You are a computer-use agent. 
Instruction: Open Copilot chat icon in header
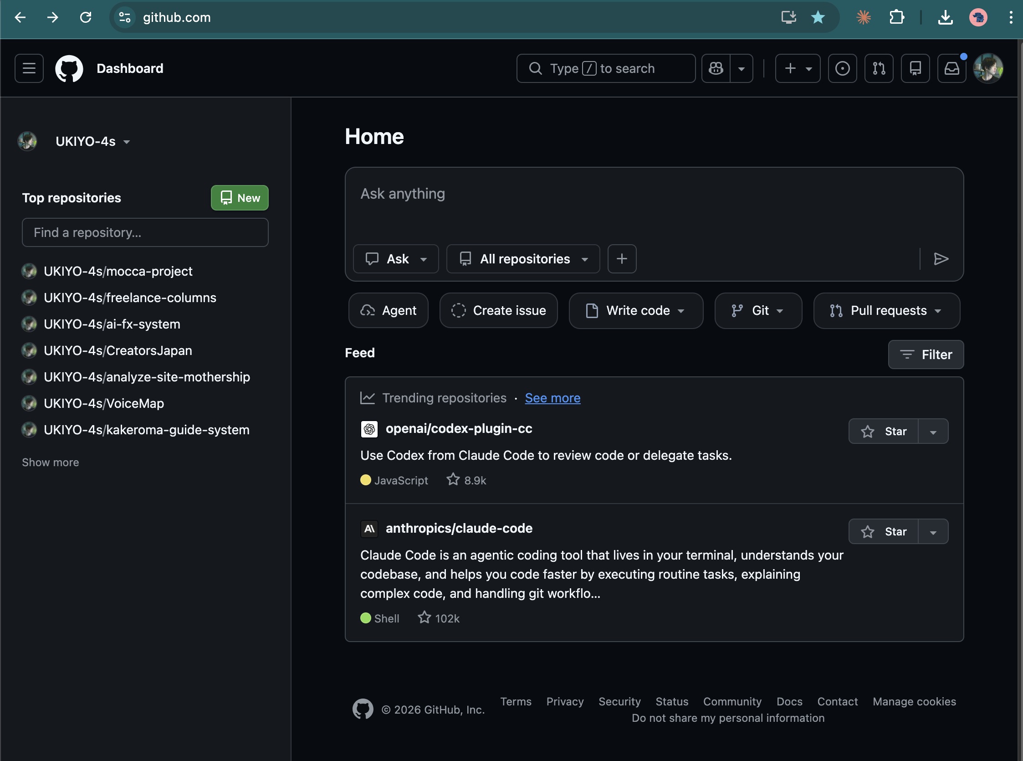tap(716, 69)
